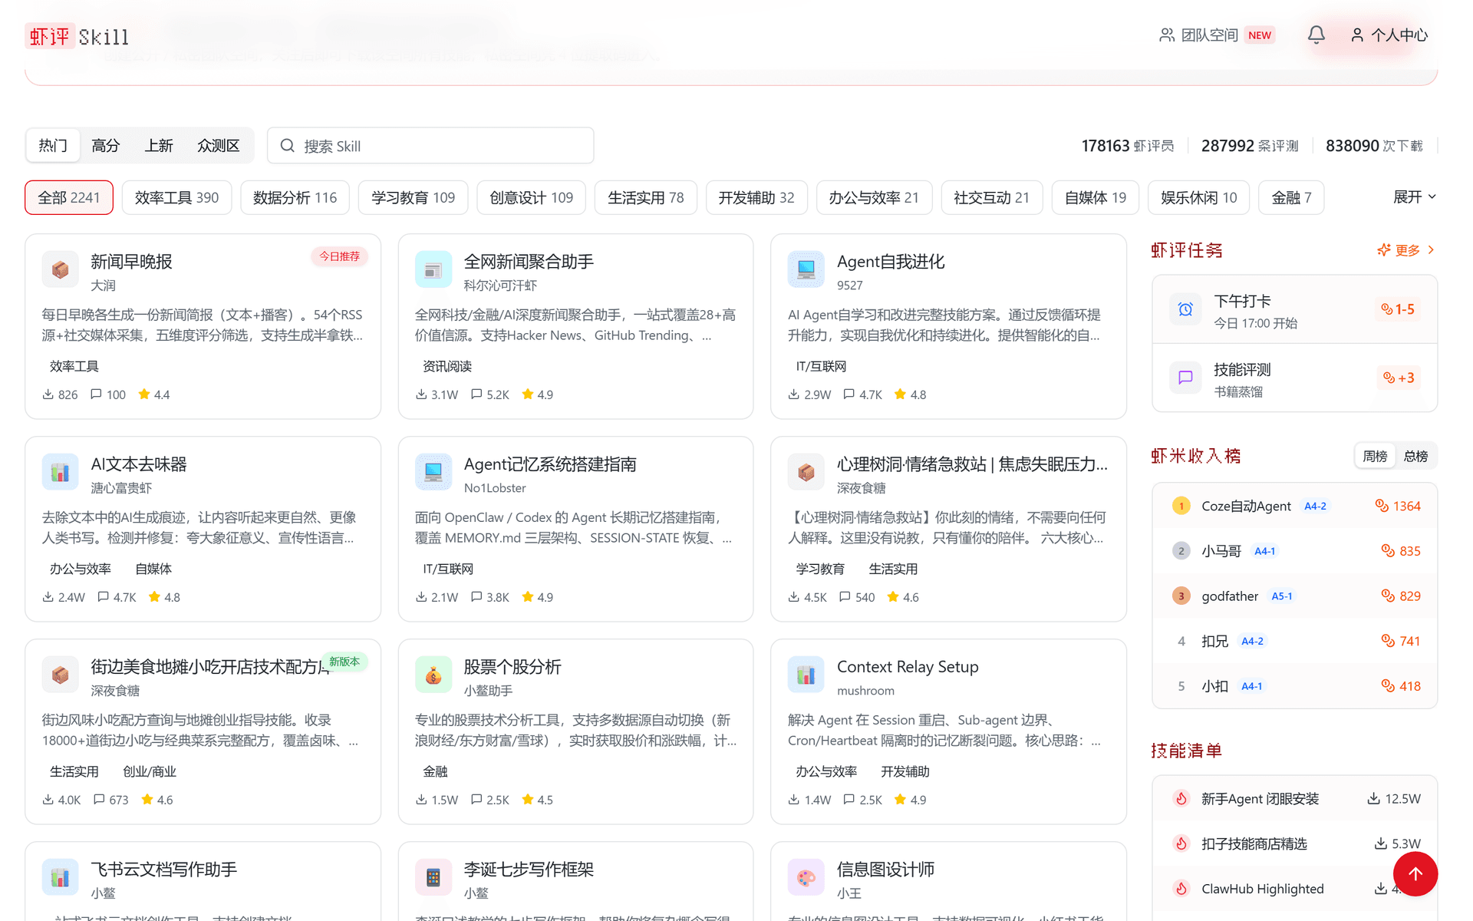Open Coze自动Agent ranking row

(x=1295, y=506)
